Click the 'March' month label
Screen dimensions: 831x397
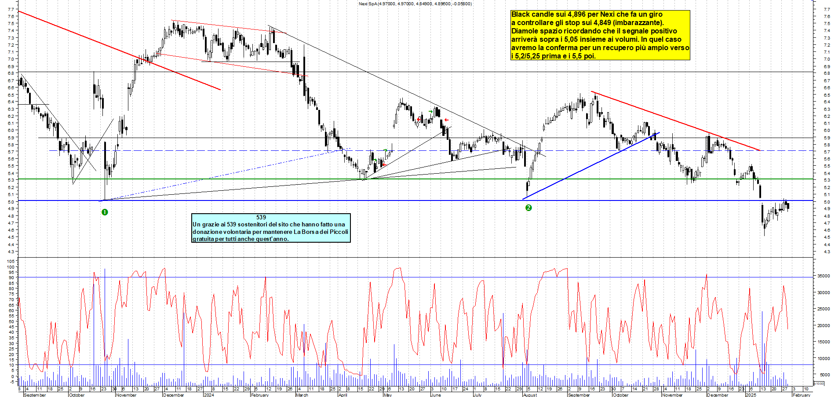[302, 395]
